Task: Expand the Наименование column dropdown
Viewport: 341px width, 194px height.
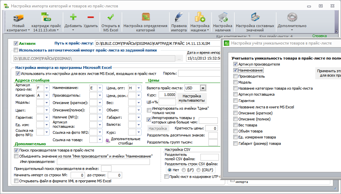Action: (100, 88)
